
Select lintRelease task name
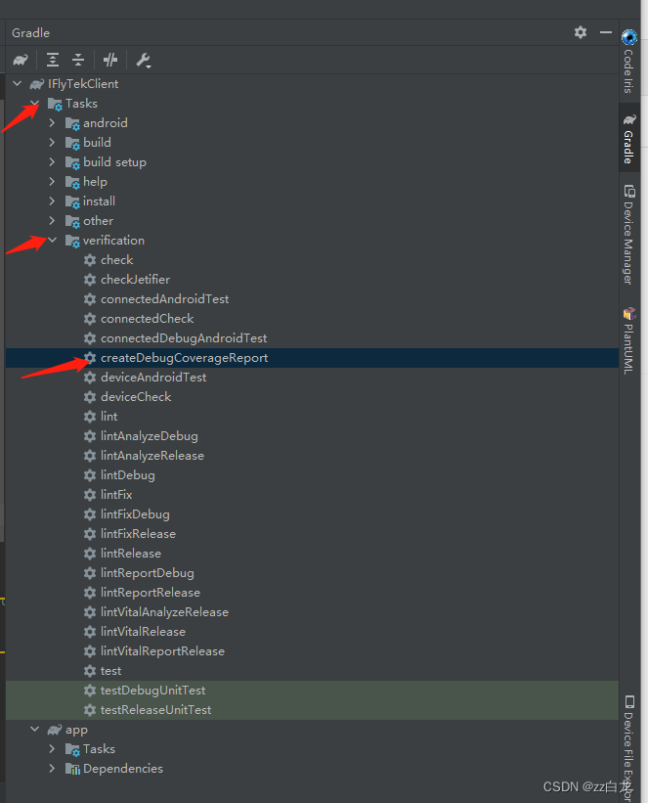tap(131, 553)
